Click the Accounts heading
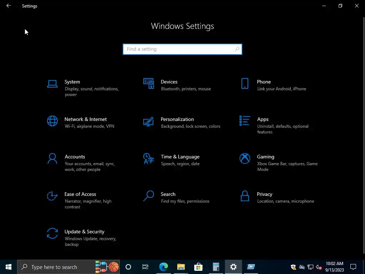Image resolution: width=365 pixels, height=274 pixels. (75, 157)
